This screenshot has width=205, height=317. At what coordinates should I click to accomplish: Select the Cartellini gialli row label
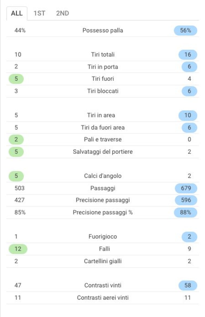[x=103, y=261]
